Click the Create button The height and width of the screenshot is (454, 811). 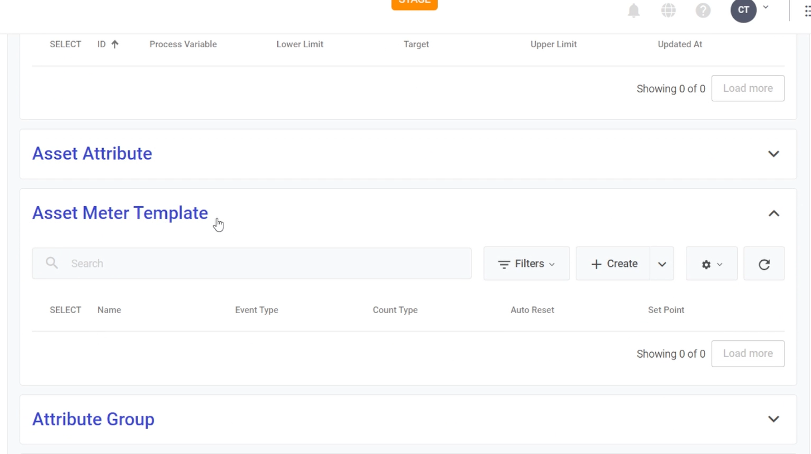pos(613,264)
